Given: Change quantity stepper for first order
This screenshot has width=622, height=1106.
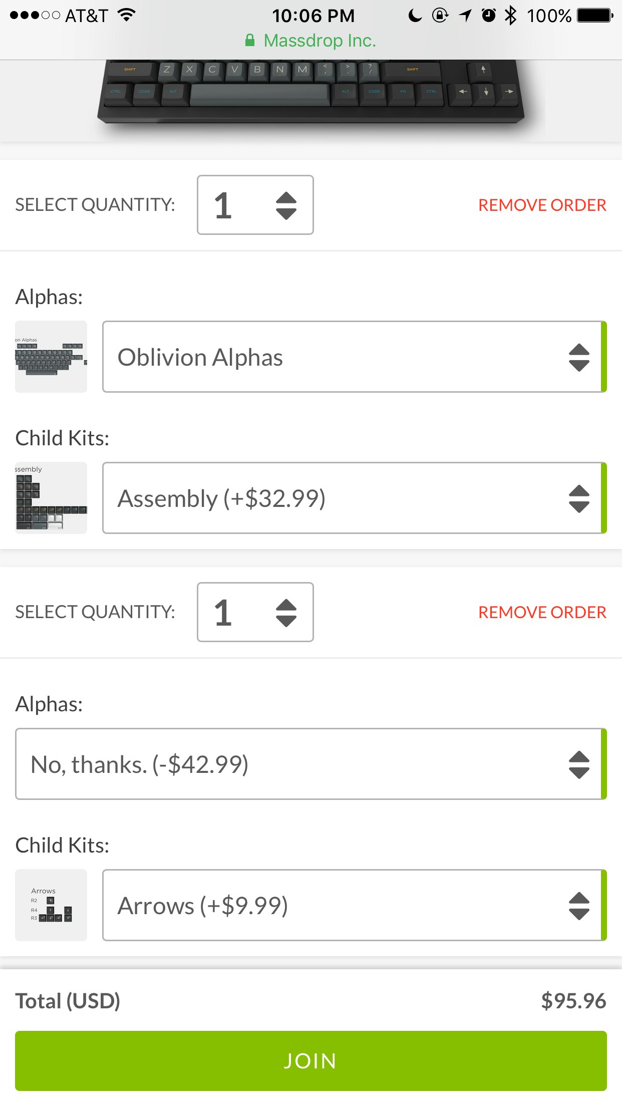Looking at the screenshot, I should point(255,205).
